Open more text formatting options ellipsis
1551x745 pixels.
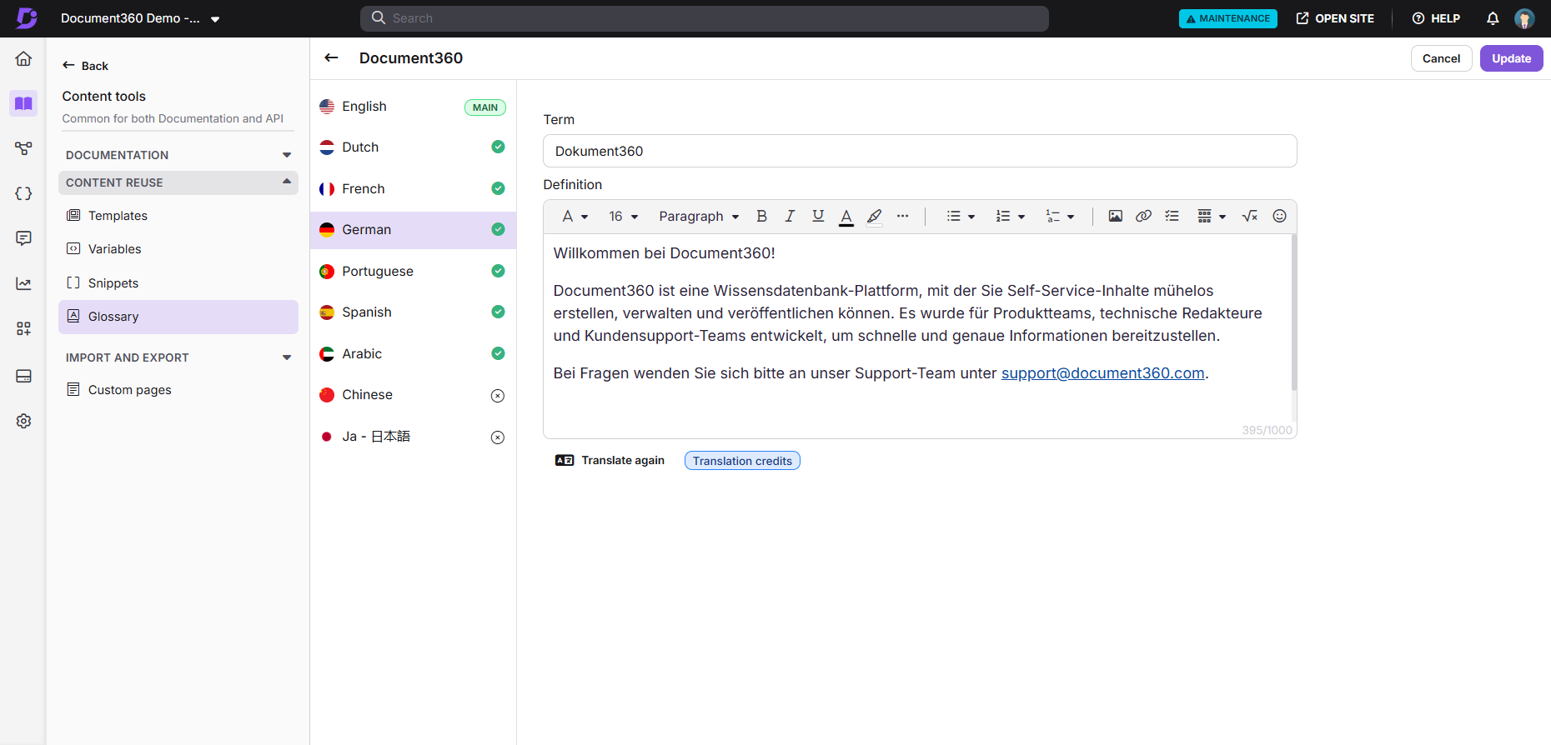[902, 216]
